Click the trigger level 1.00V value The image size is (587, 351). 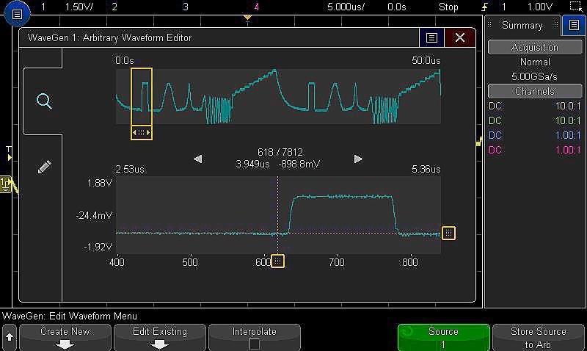(540, 7)
